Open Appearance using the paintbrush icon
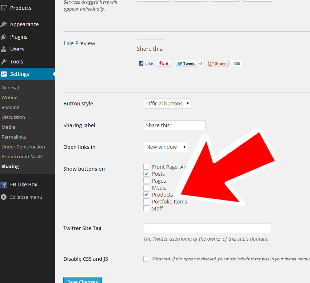 (4, 24)
